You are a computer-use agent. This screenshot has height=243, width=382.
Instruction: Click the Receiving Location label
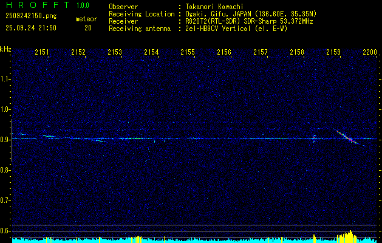click(142, 14)
